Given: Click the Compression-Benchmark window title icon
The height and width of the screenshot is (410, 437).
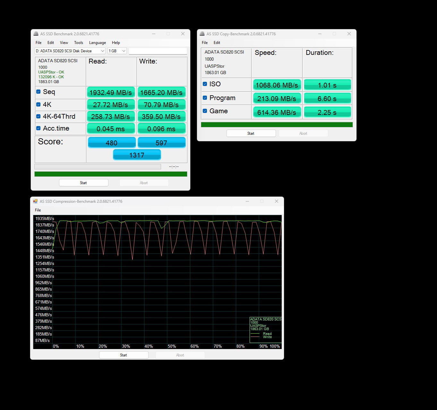Looking at the screenshot, I should click(35, 201).
